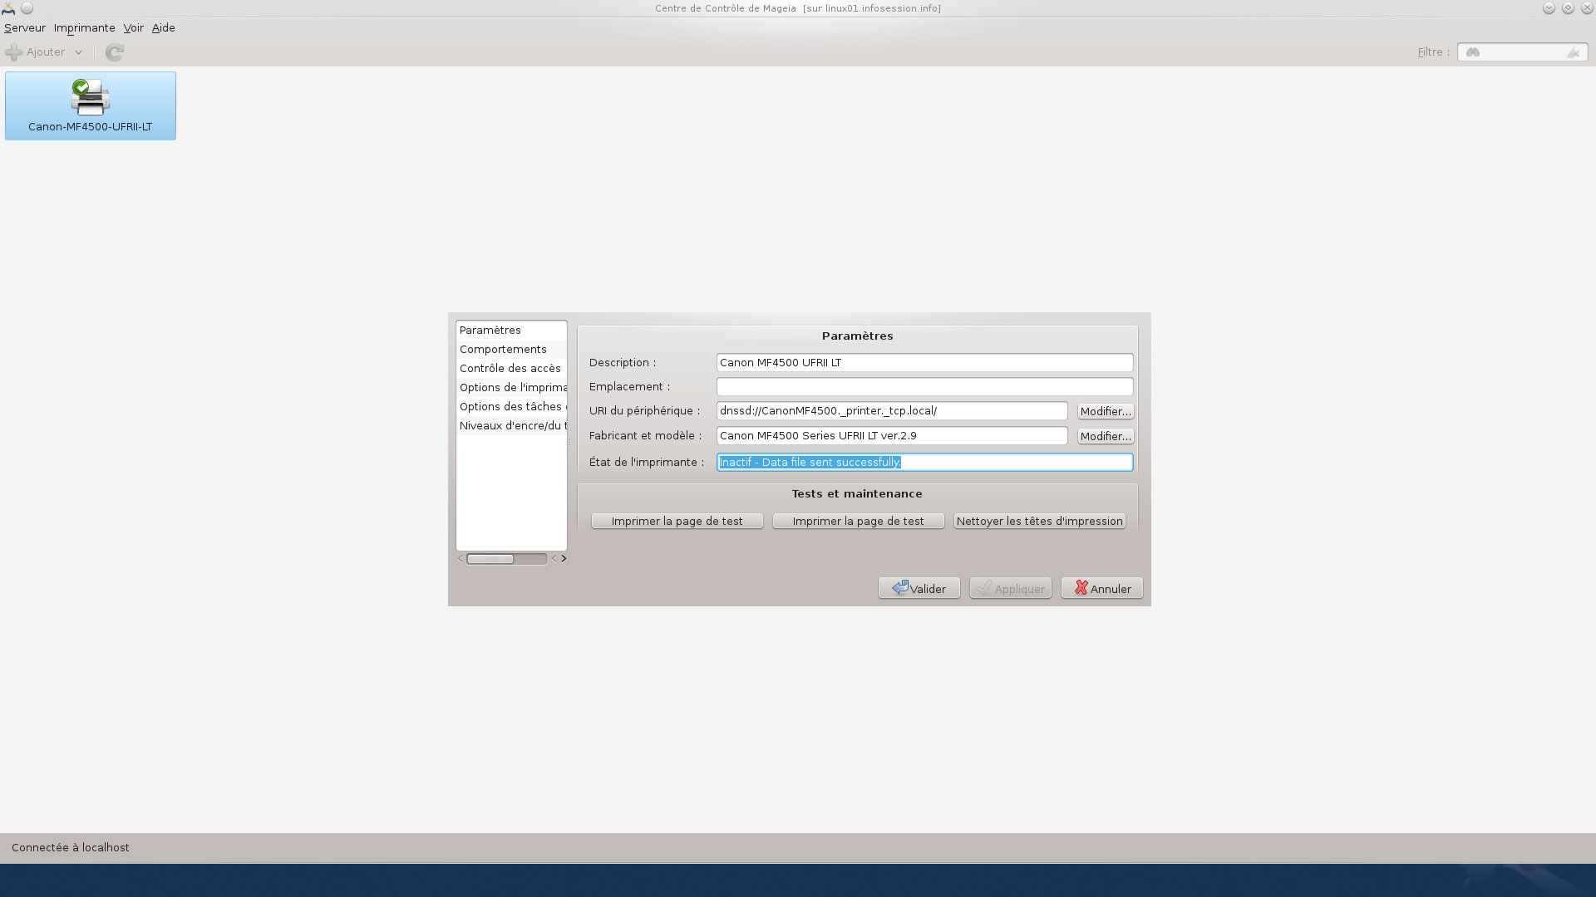Screen dimensions: 1596x897
Task: Click the Tests et maintenance heading
Action: point(857,493)
